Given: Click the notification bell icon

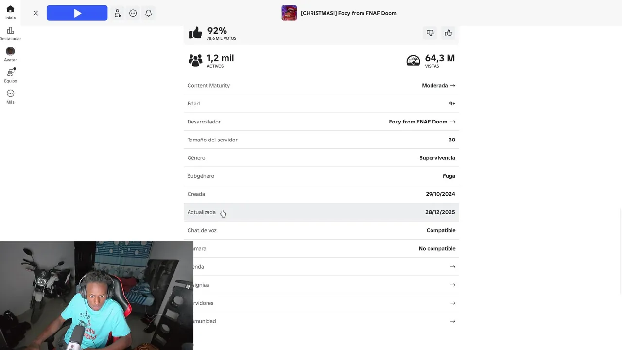Looking at the screenshot, I should (149, 13).
